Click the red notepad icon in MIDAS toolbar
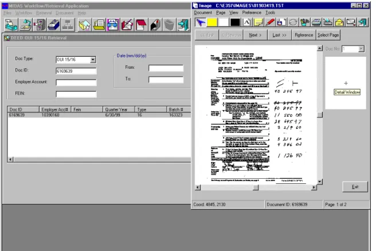This screenshot has width=376, height=251. point(141,25)
